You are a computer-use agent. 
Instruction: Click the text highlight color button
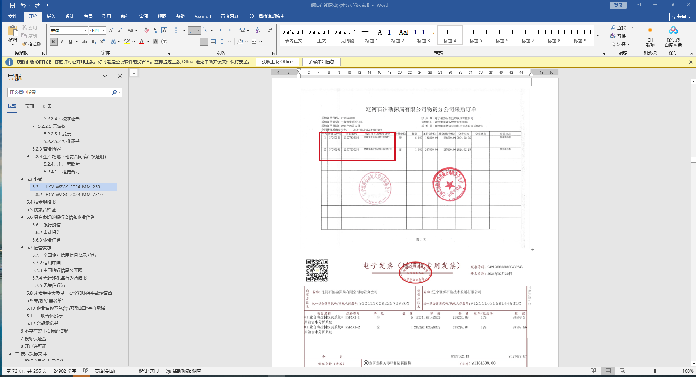tap(127, 42)
